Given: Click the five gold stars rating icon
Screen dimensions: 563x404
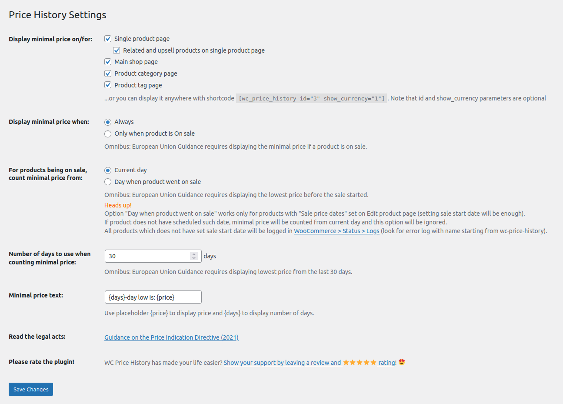Looking at the screenshot, I should [360, 363].
